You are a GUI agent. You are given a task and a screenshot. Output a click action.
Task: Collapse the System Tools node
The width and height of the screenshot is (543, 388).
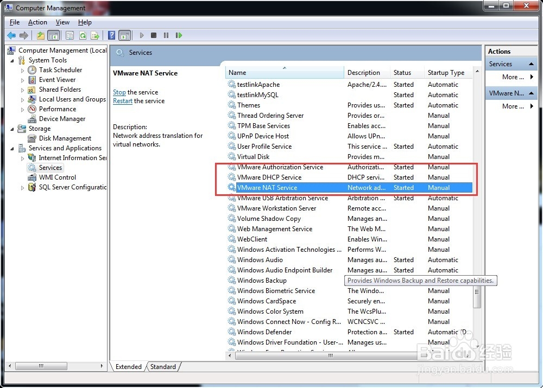tap(12, 61)
